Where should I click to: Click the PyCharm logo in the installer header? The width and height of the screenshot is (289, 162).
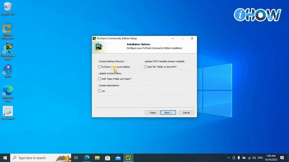coord(99,47)
